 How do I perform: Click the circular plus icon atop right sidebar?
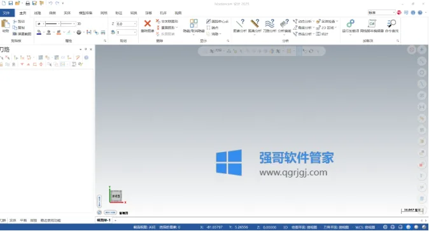click(x=421, y=50)
